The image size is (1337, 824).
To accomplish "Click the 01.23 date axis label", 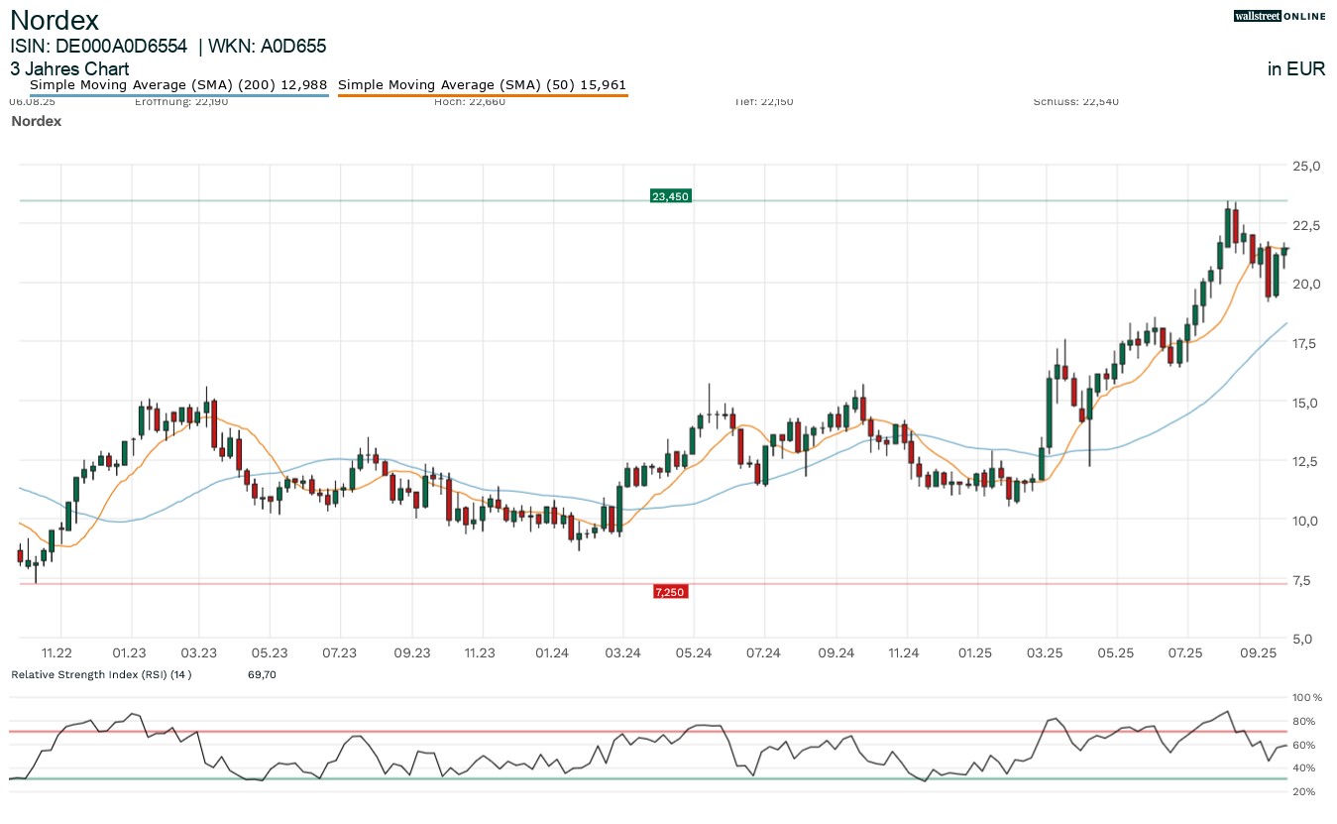I will (129, 653).
